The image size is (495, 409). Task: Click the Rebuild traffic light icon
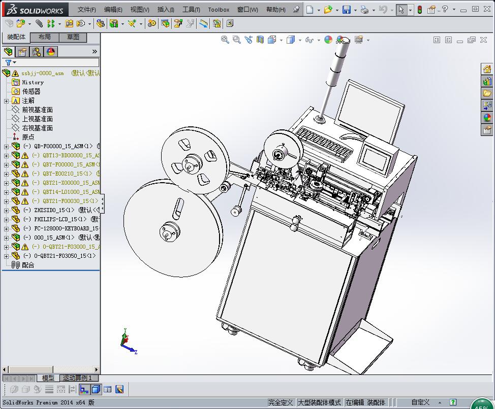(419, 10)
